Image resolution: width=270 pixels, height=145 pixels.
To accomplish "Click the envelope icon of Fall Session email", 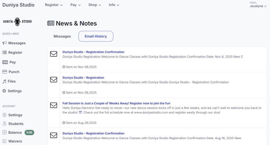I will click(x=54, y=105).
